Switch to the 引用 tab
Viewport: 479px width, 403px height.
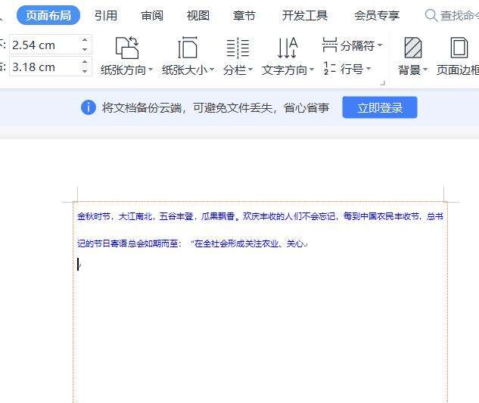pyautogui.click(x=106, y=15)
